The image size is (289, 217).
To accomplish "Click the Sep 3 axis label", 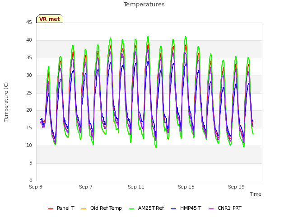I will click(36, 187).
